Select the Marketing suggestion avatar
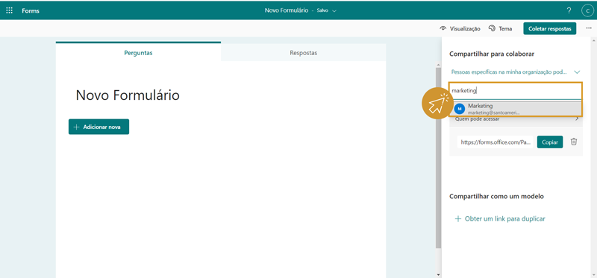The width and height of the screenshot is (597, 278). tap(460, 109)
